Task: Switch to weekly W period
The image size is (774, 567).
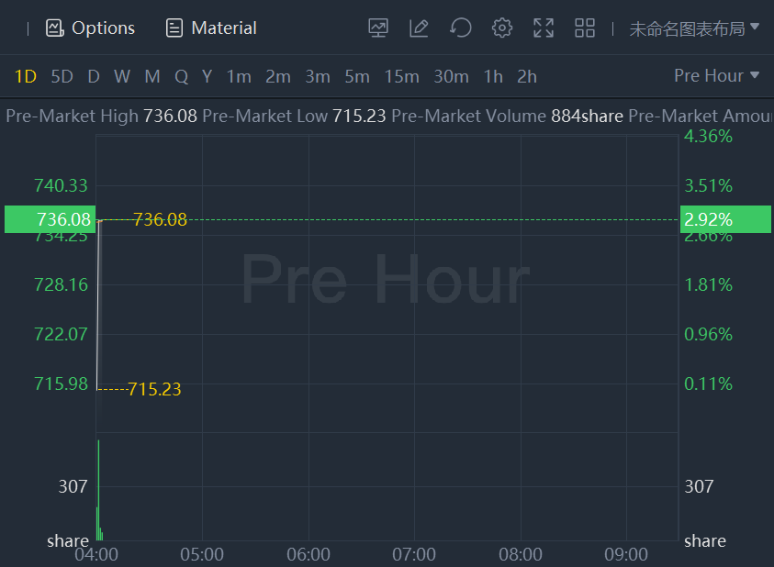Action: [122, 76]
